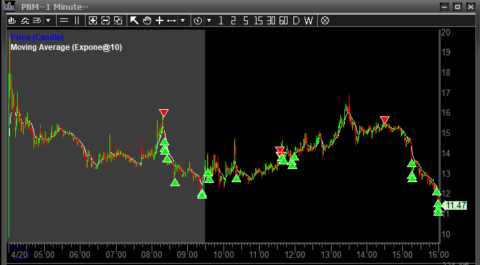Click the red sell marker near 14:30
Screen dimensions: 480x265
pos(385,120)
